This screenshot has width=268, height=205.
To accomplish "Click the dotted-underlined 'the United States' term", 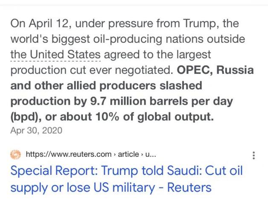I will tap(55, 55).
